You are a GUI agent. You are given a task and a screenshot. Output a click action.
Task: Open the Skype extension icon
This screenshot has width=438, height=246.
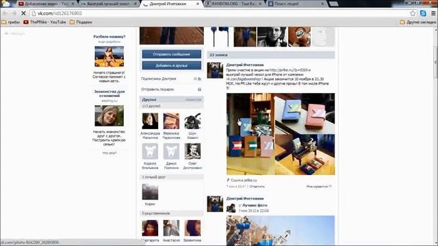(x=423, y=13)
